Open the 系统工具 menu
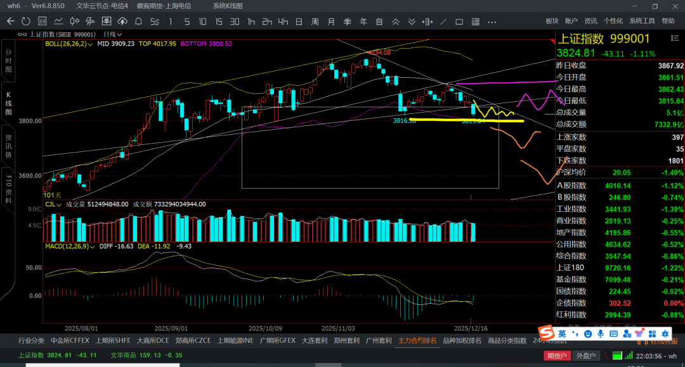 pos(642,21)
